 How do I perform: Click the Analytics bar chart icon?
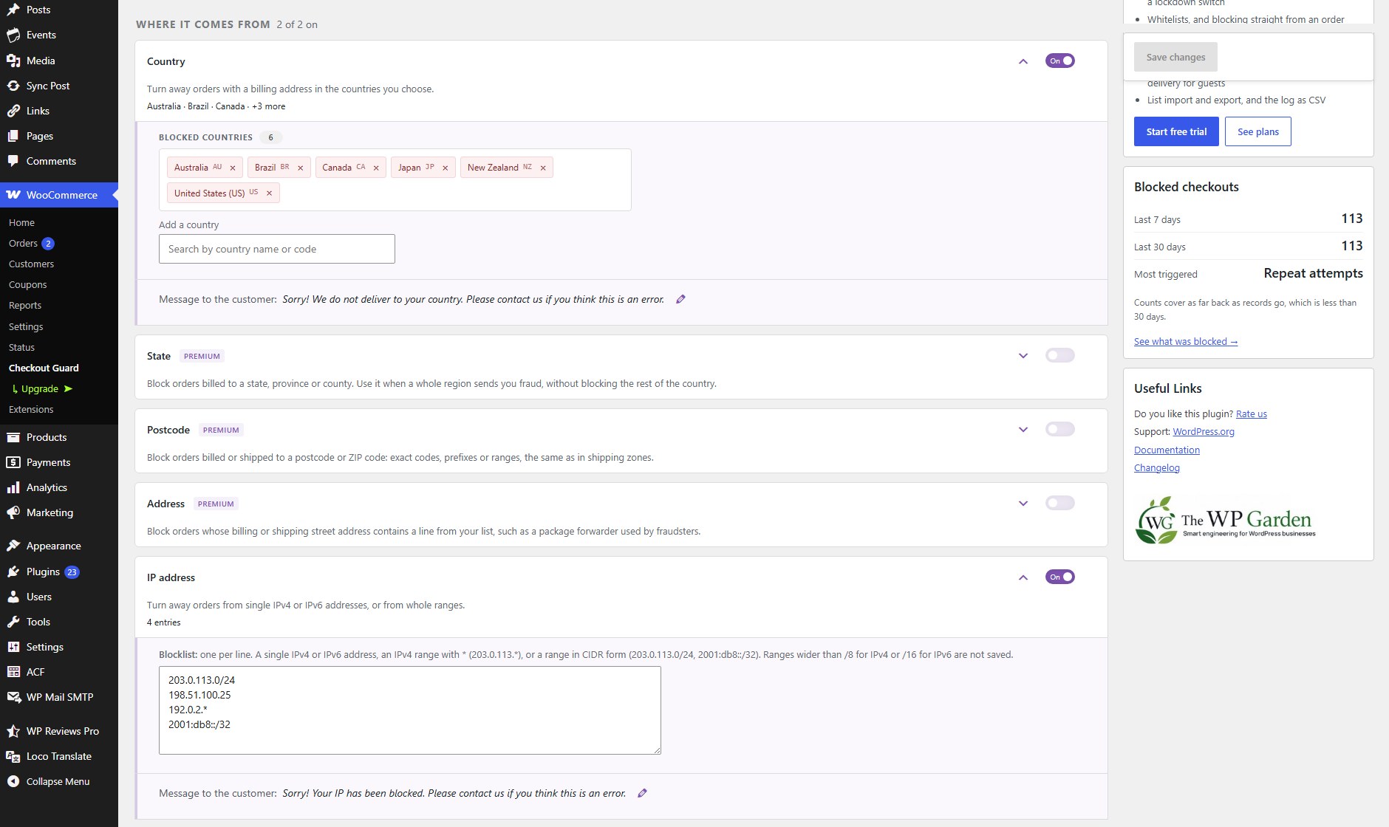13,487
